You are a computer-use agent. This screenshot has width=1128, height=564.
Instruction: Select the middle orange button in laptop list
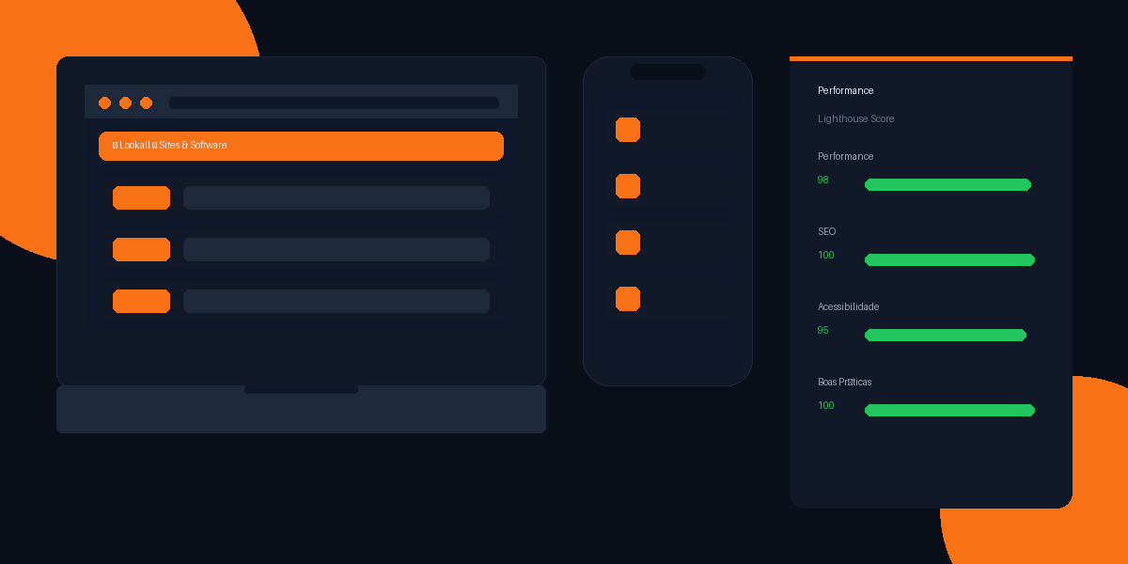141,249
